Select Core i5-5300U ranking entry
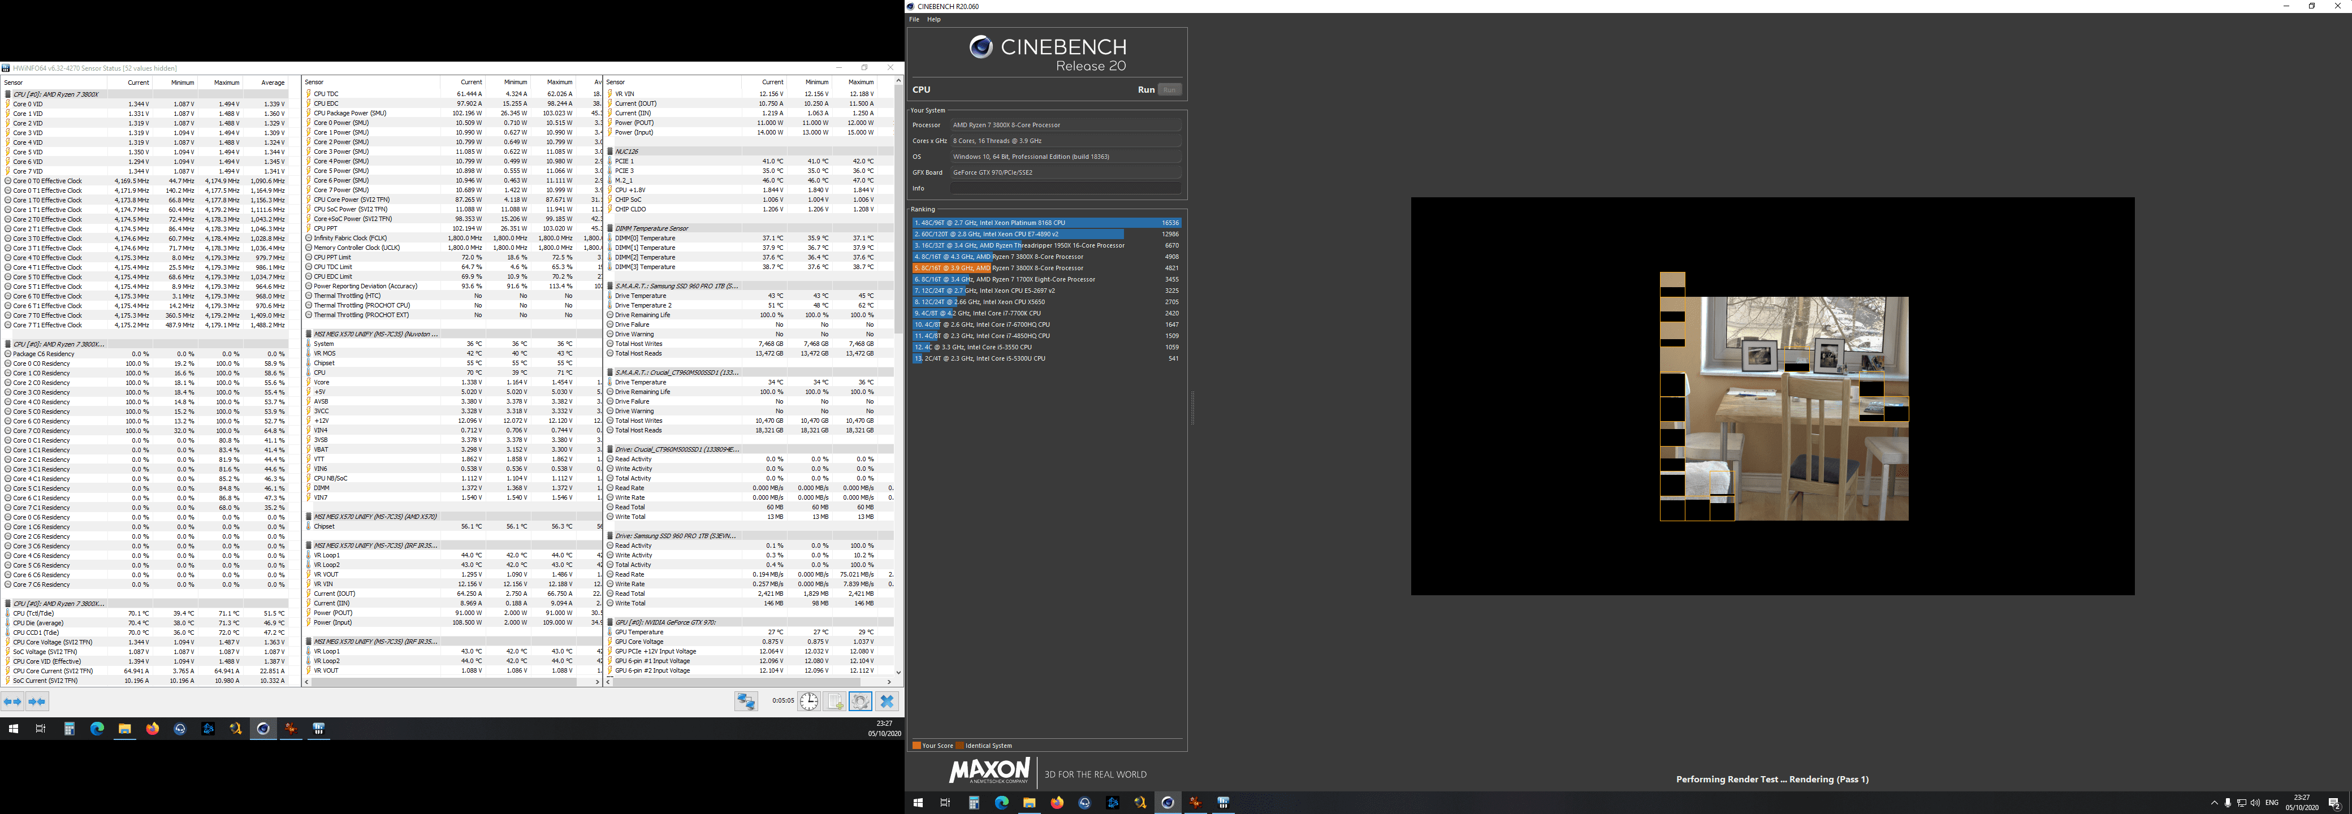Image resolution: width=2352 pixels, height=814 pixels. (x=1047, y=358)
